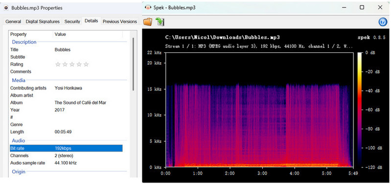The width and height of the screenshot is (391, 184).
Task: Open the Previous Versions tab
Action: (120, 22)
